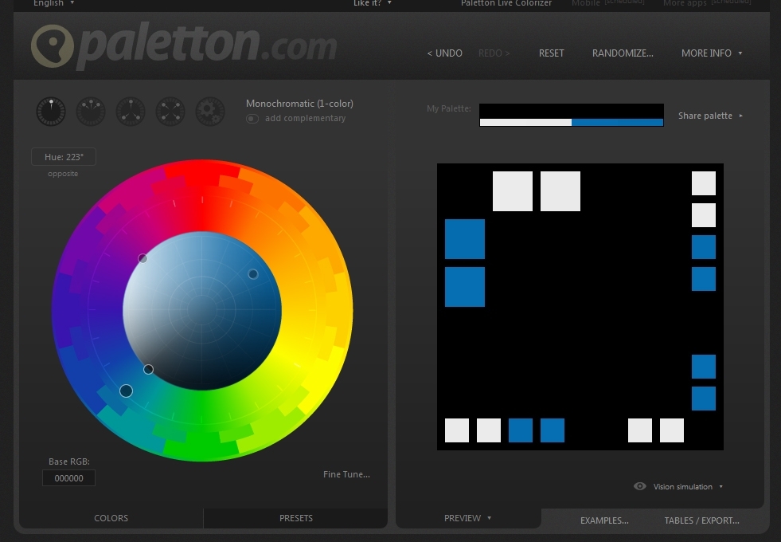The width and height of the screenshot is (781, 542).
Task: Select the Free style gear scheme icon
Action: click(210, 112)
